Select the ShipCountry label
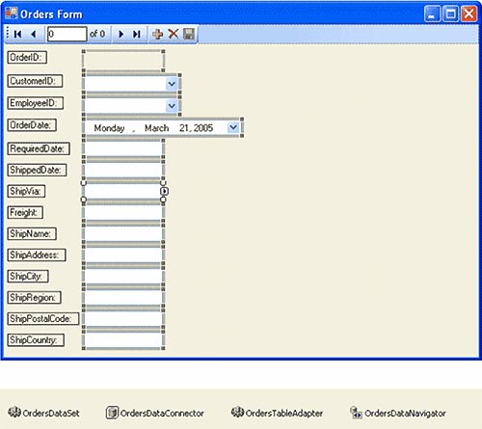The width and height of the screenshot is (482, 429). click(x=36, y=340)
